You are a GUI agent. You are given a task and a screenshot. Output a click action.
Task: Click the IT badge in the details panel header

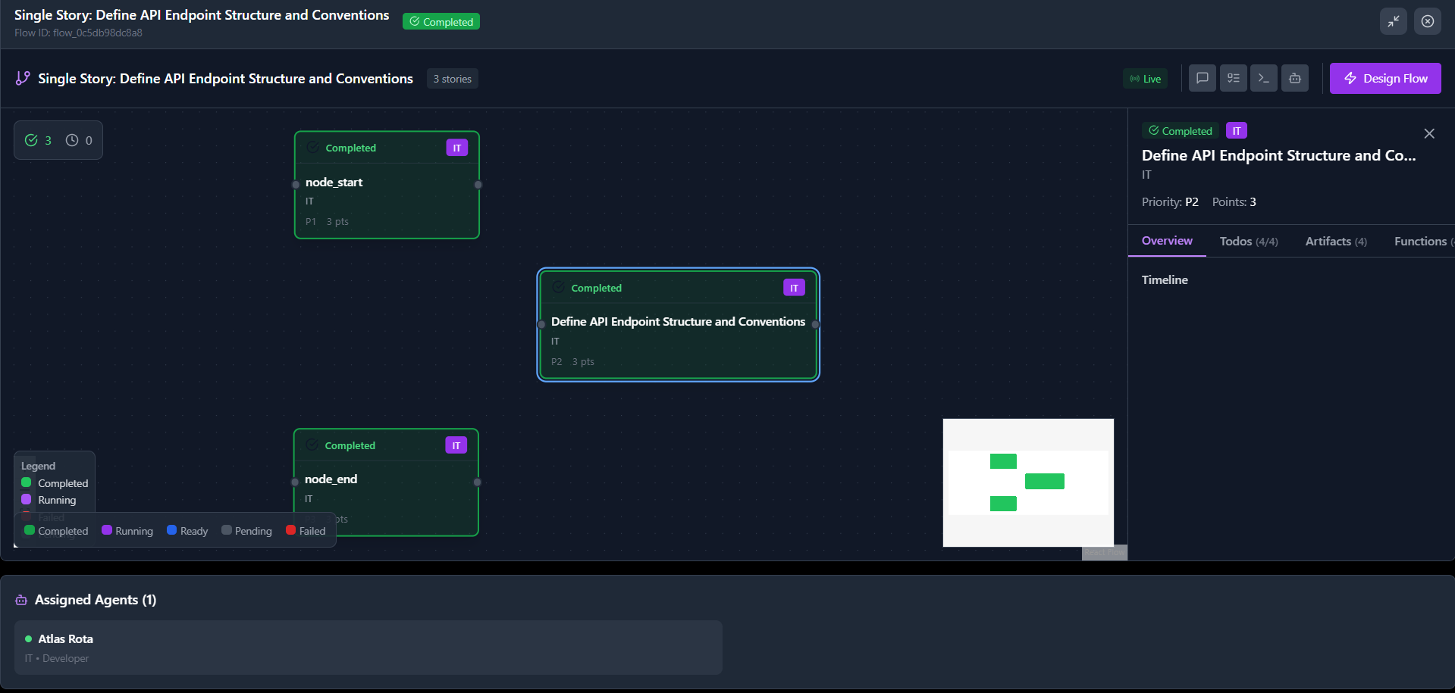[x=1237, y=131]
